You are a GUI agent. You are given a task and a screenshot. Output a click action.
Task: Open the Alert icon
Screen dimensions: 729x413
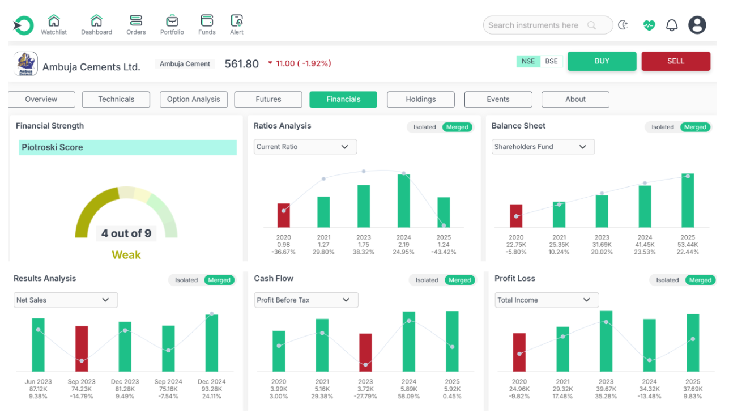pyautogui.click(x=237, y=21)
